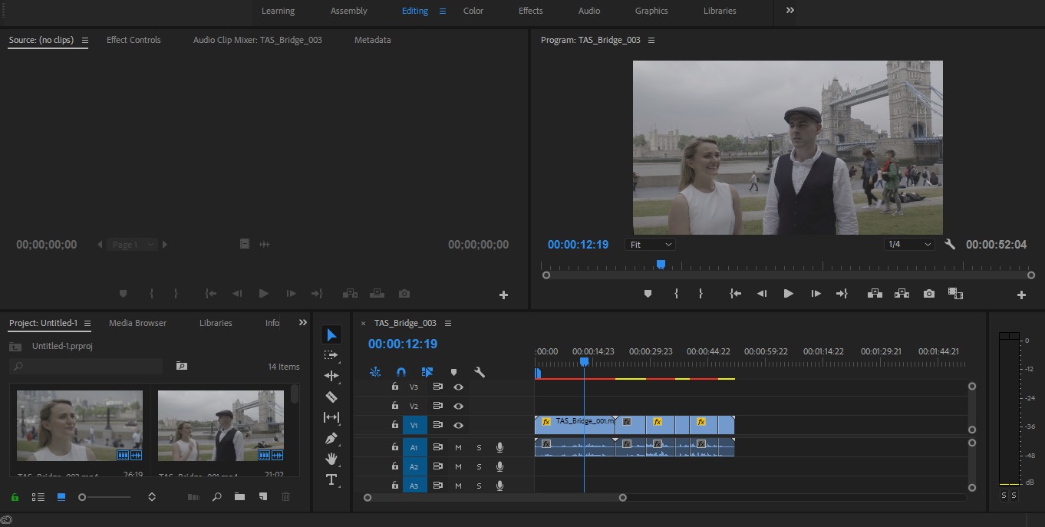
Task: Switch to the Effects workspace
Action: [x=531, y=11]
